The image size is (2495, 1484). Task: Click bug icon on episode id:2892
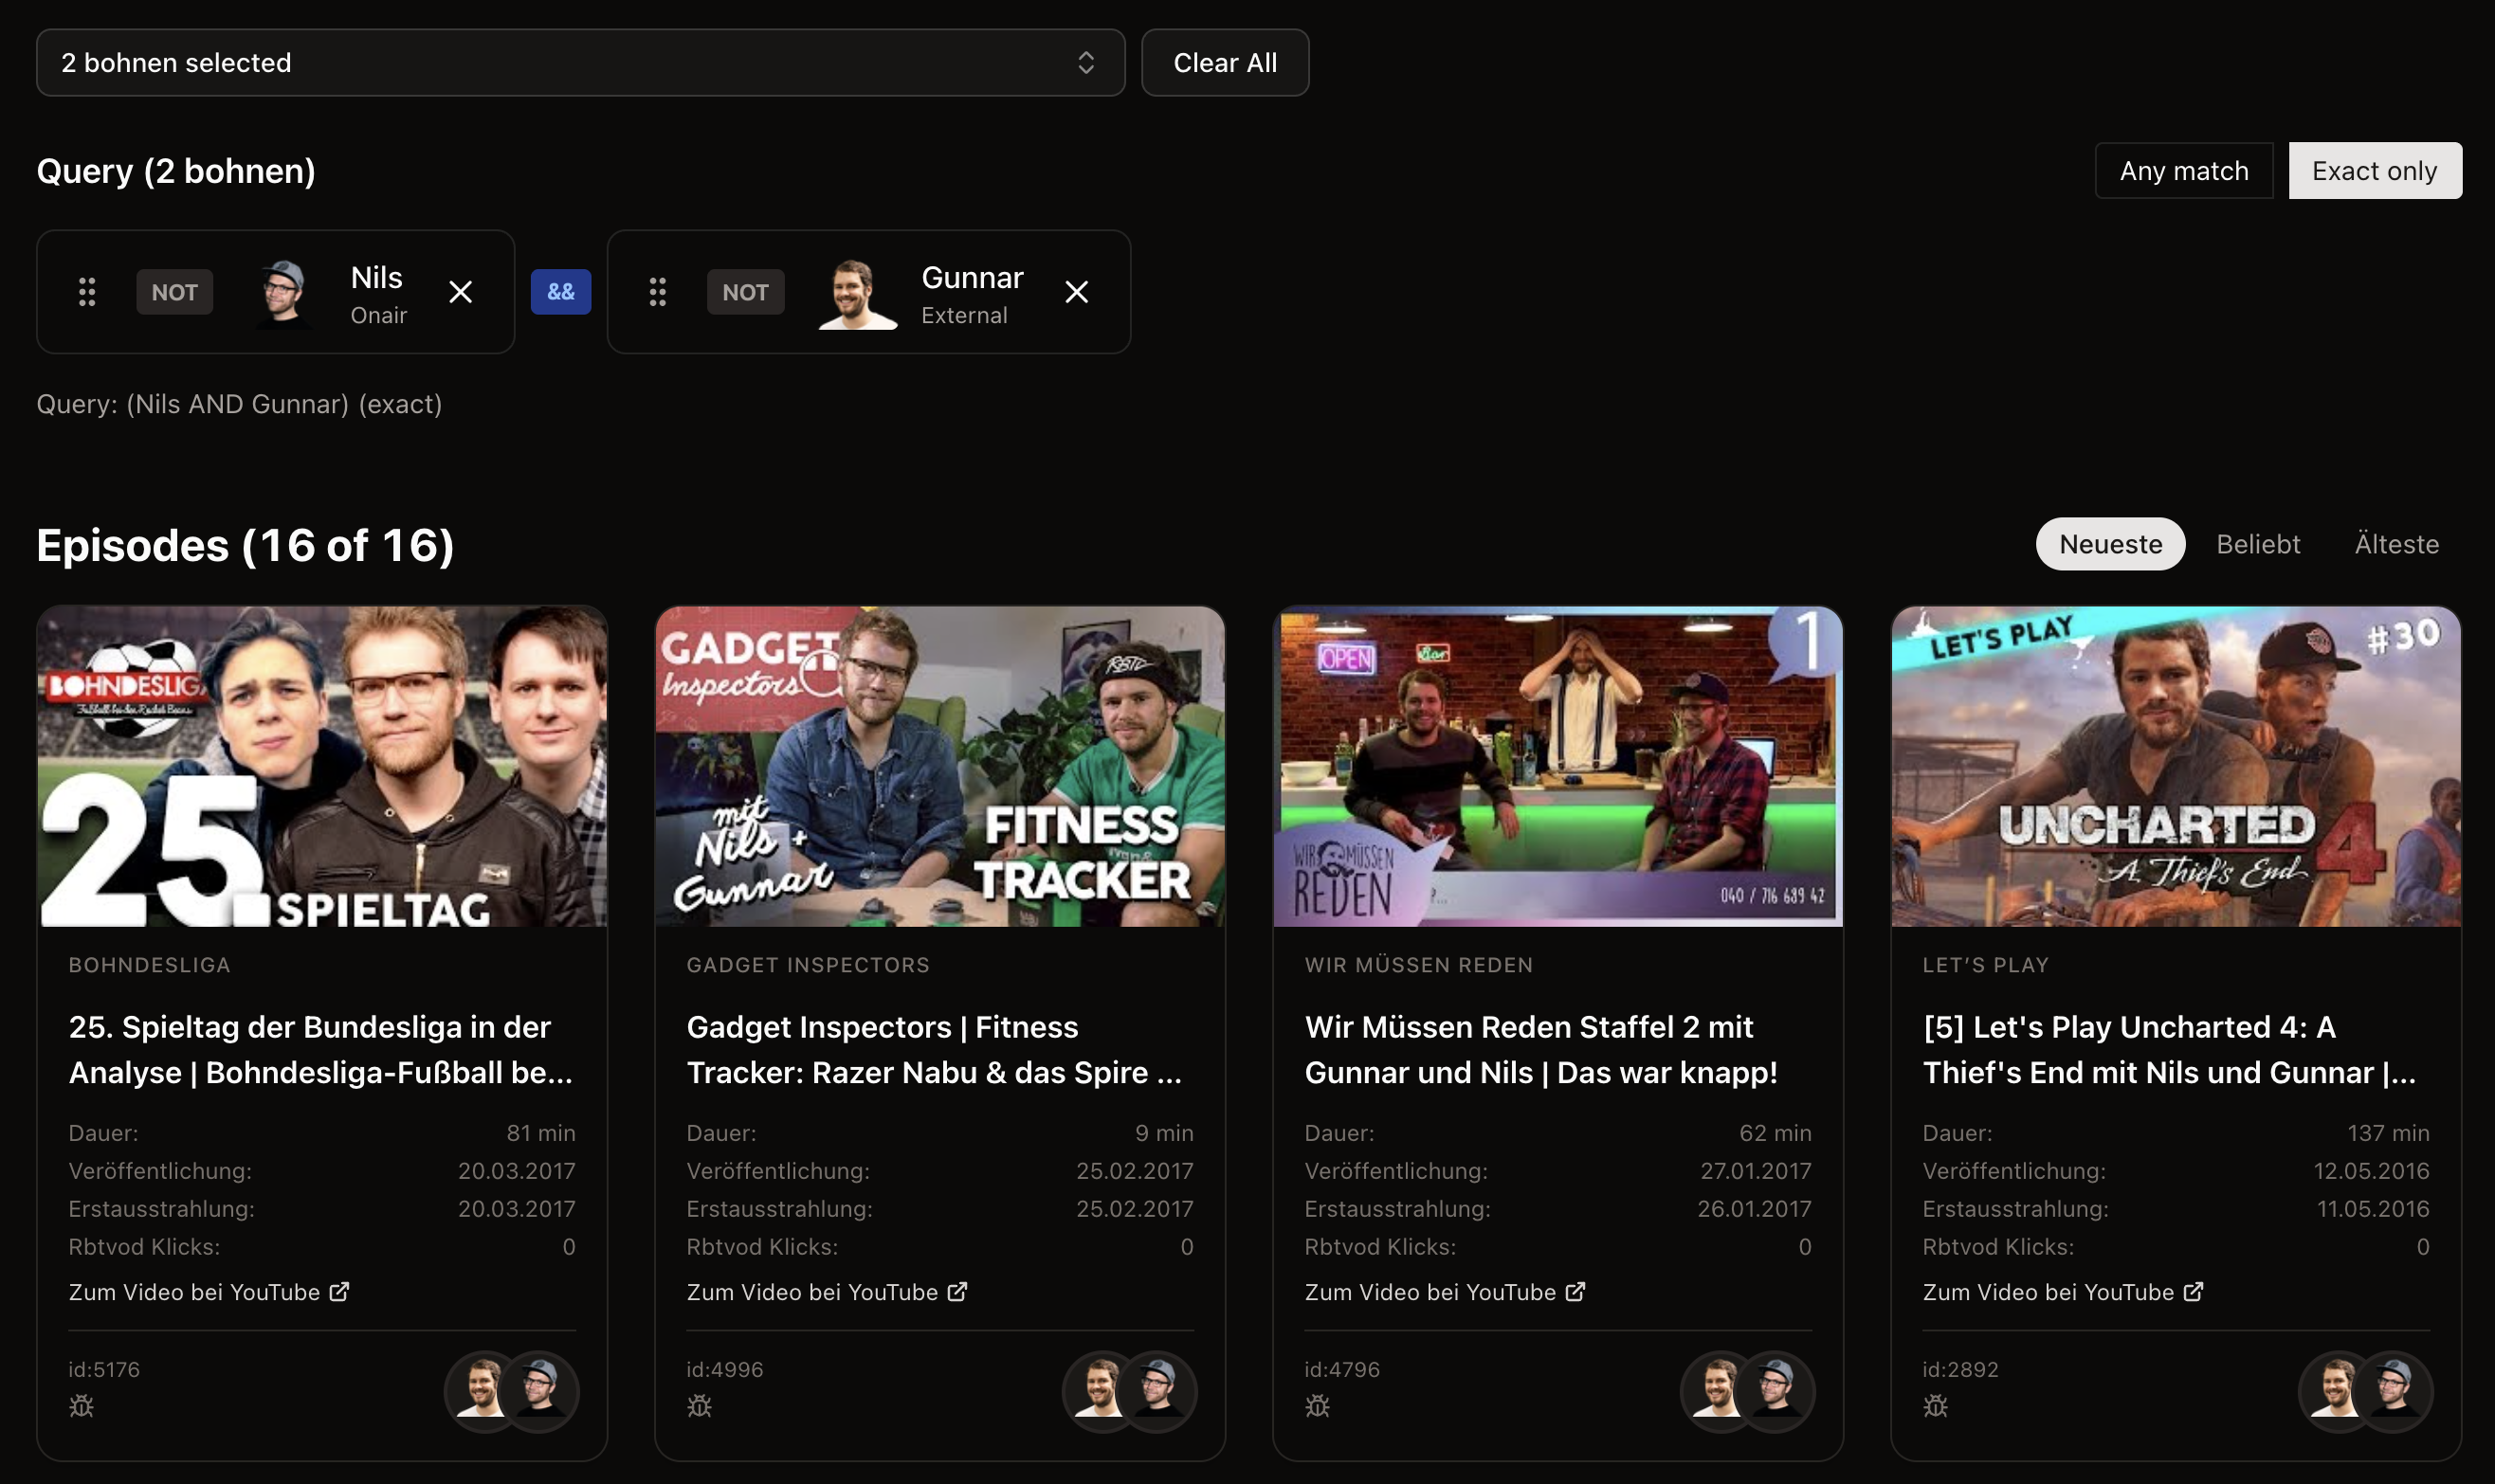coord(1935,1406)
